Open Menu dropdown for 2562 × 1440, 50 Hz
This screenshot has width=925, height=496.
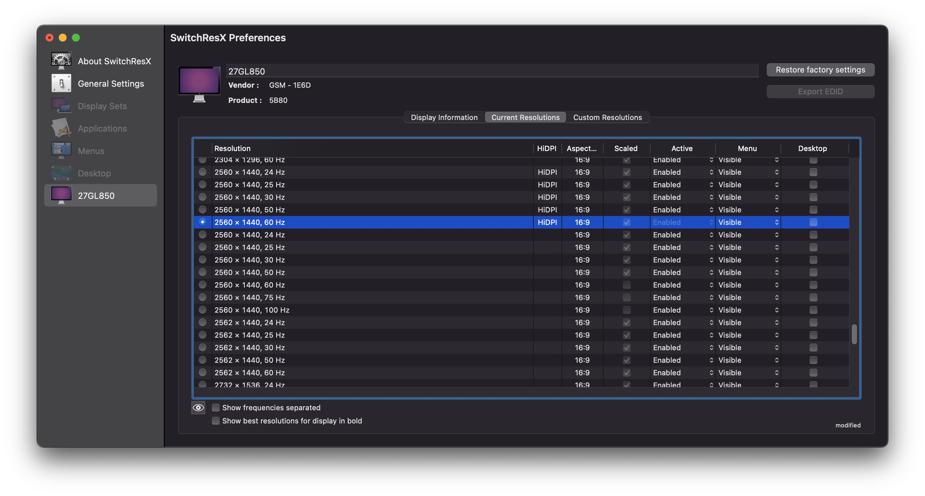click(x=748, y=360)
